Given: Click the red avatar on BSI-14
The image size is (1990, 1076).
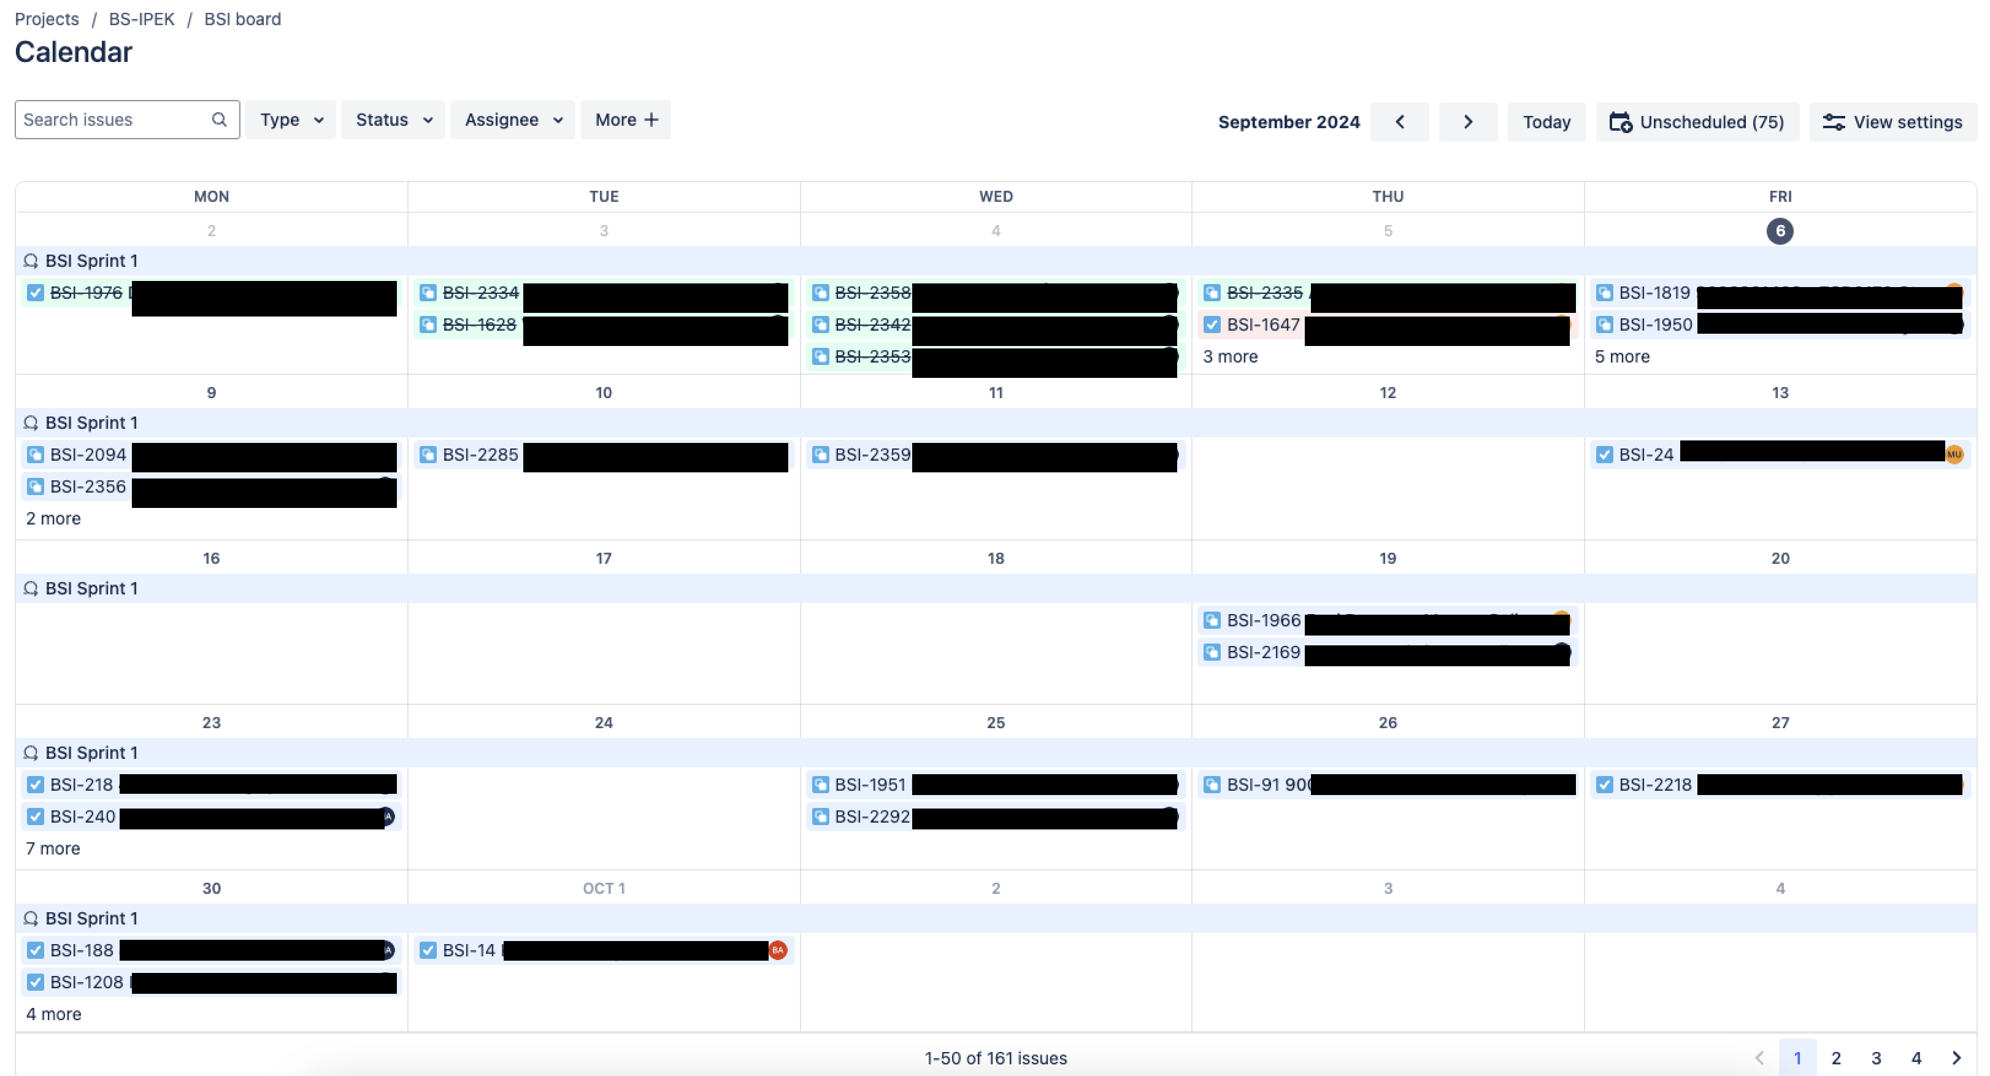Looking at the screenshot, I should [x=778, y=950].
